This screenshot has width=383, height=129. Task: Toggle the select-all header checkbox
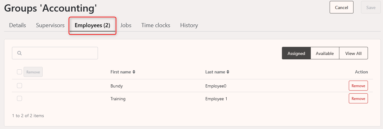coord(19,72)
